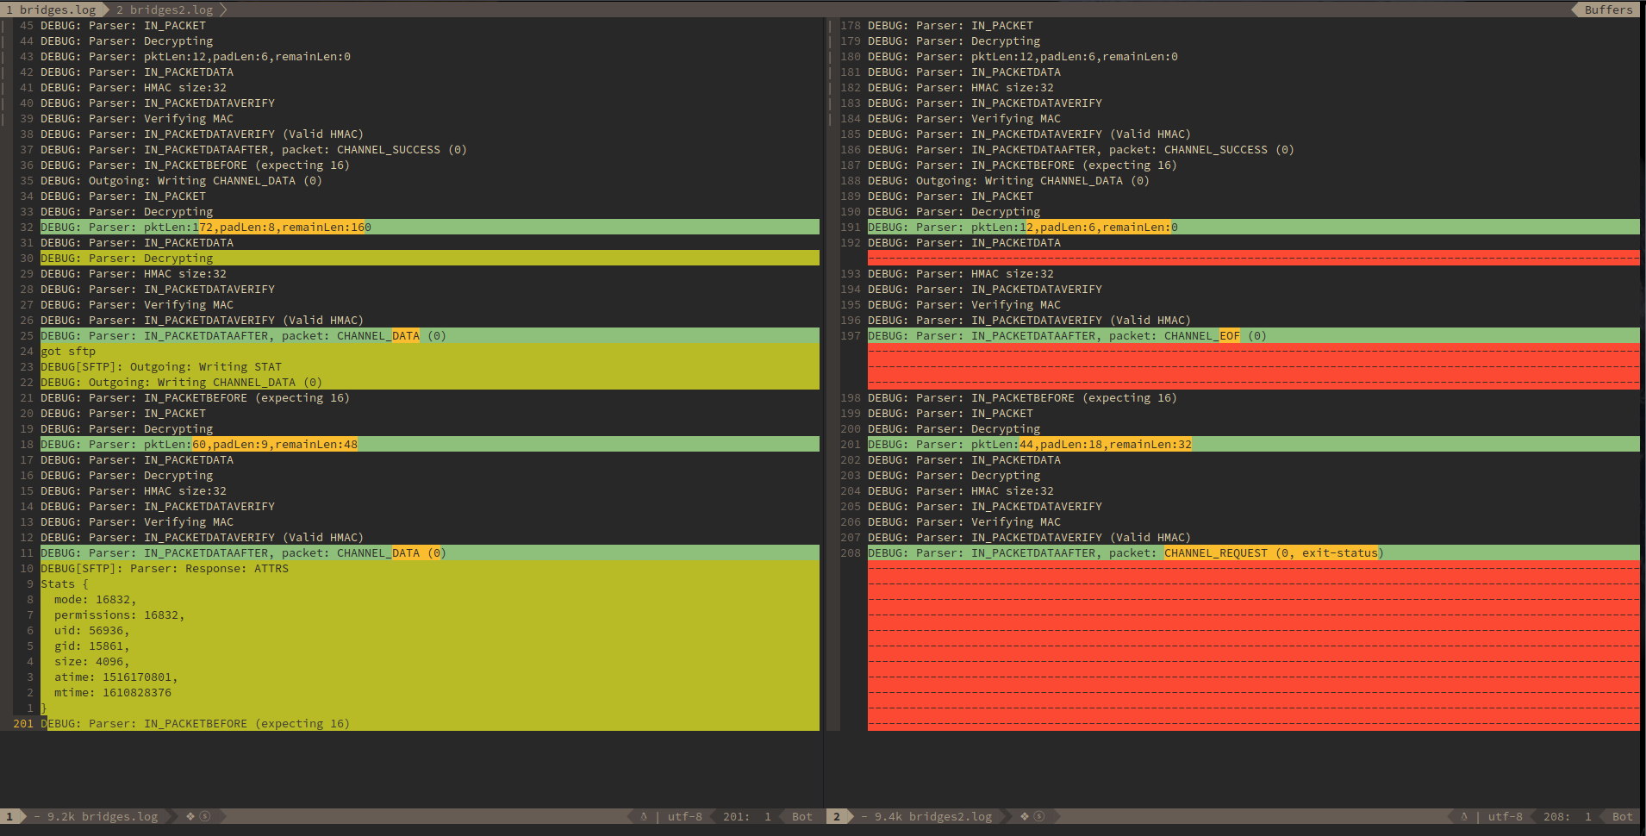Image resolution: width=1646 pixels, height=836 pixels.
Task: Click the chevron after the bridges2.log tab
Action: (x=222, y=9)
